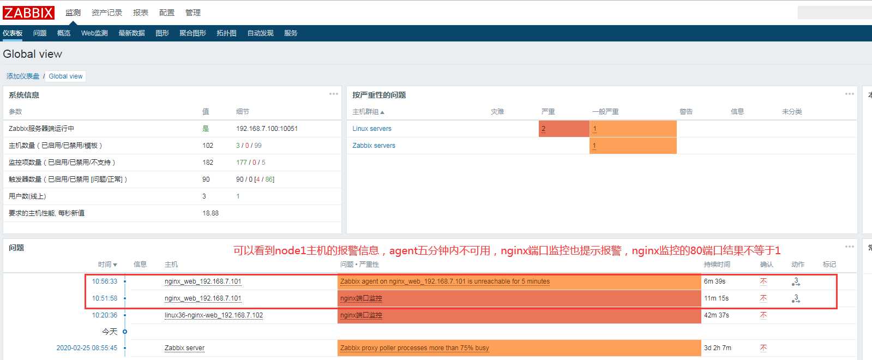Screen dimensions: 872x360
Task: Open the 资产记录 top menu
Action: [x=107, y=13]
